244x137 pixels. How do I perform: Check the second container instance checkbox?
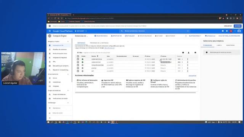[78, 62]
